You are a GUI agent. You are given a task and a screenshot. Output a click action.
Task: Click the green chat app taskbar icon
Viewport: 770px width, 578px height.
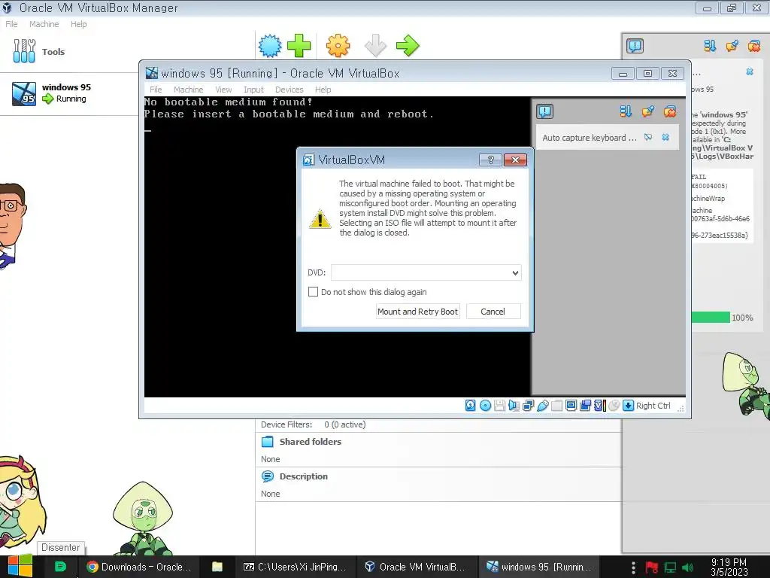point(60,567)
